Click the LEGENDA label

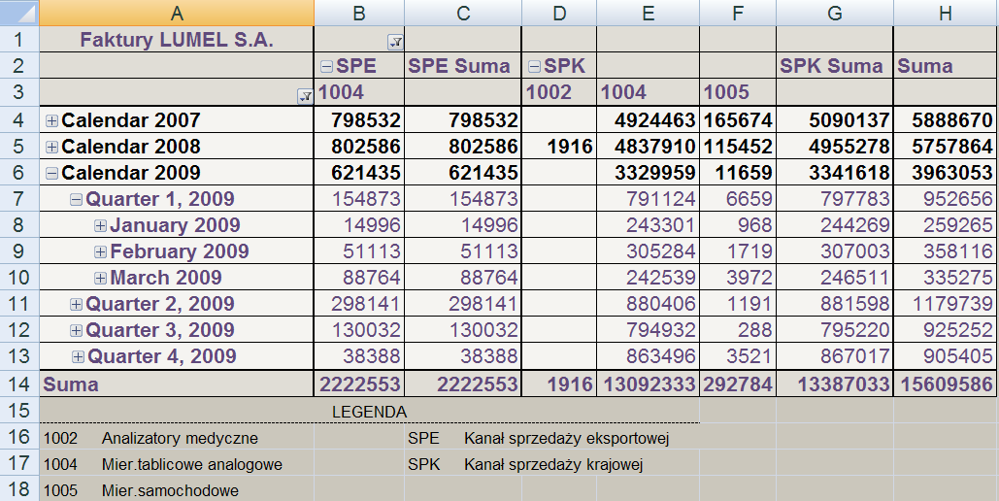tap(370, 412)
